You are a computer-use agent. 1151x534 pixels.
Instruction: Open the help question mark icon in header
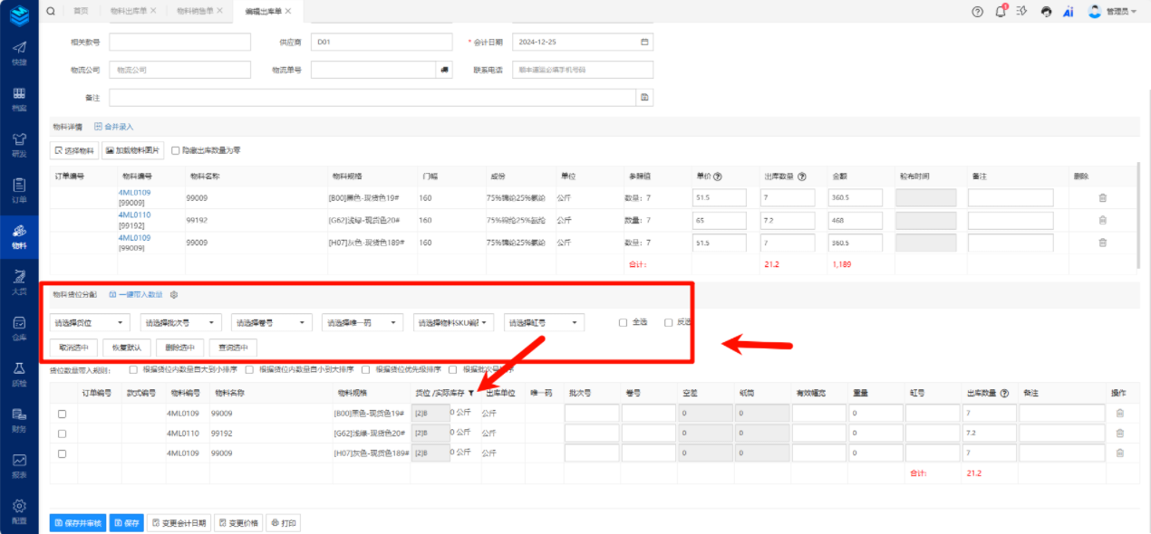click(977, 12)
